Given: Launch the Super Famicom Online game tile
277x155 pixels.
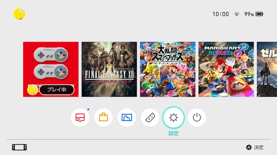Looking at the screenshot, I should (x=51, y=69).
